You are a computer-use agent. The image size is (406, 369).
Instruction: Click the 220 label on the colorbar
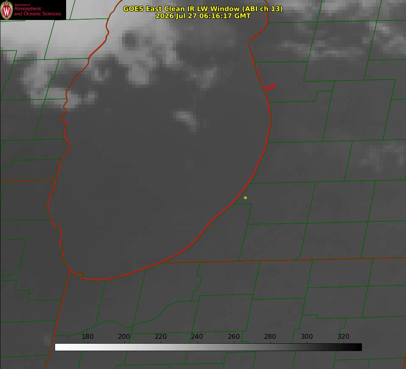pos(160,336)
